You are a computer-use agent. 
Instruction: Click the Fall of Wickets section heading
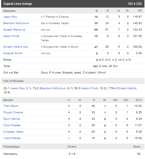(x=14, y=81)
